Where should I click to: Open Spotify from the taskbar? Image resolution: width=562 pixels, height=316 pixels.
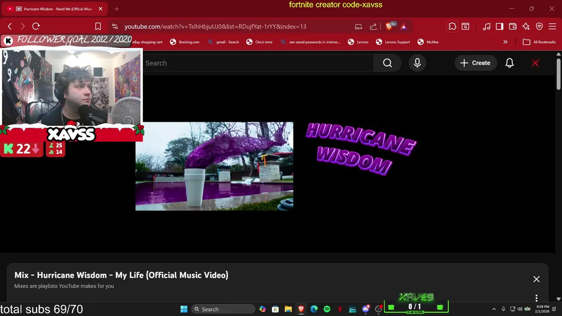327,309
